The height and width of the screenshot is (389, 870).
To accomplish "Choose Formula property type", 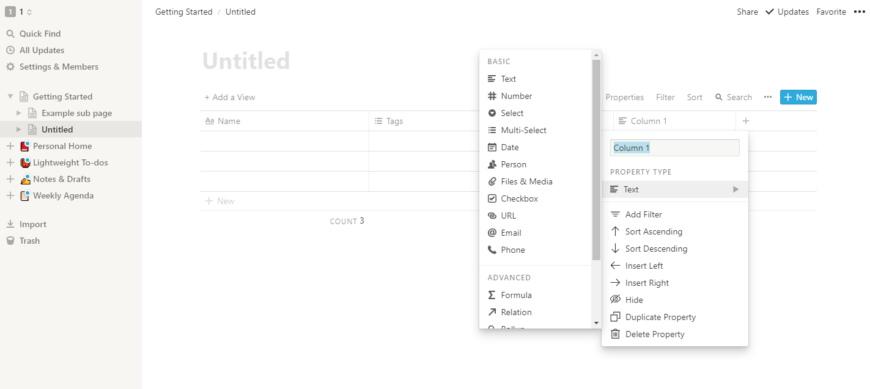I will pos(536,295).
